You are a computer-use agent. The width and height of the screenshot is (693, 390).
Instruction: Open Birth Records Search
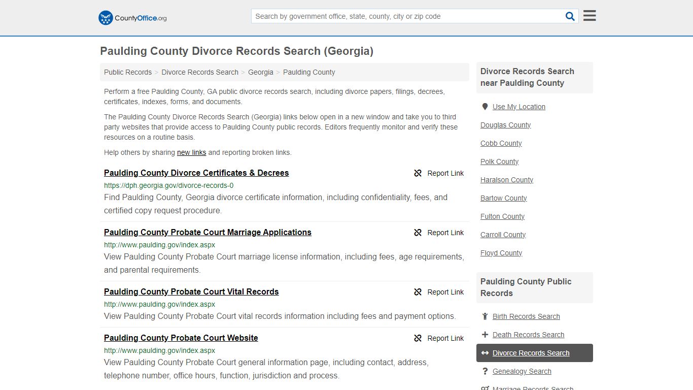pyautogui.click(x=526, y=316)
